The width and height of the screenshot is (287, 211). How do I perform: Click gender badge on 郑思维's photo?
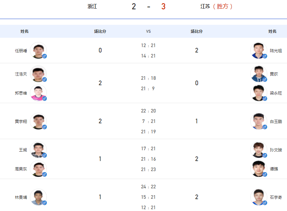pos(45,98)
